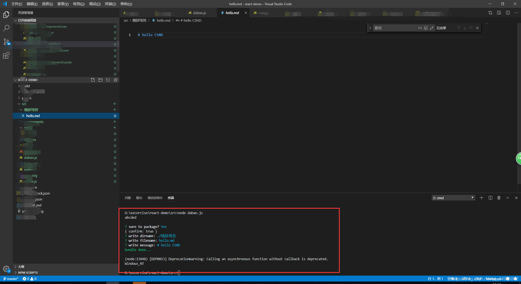Toggle match whole word in find widget

426,28
